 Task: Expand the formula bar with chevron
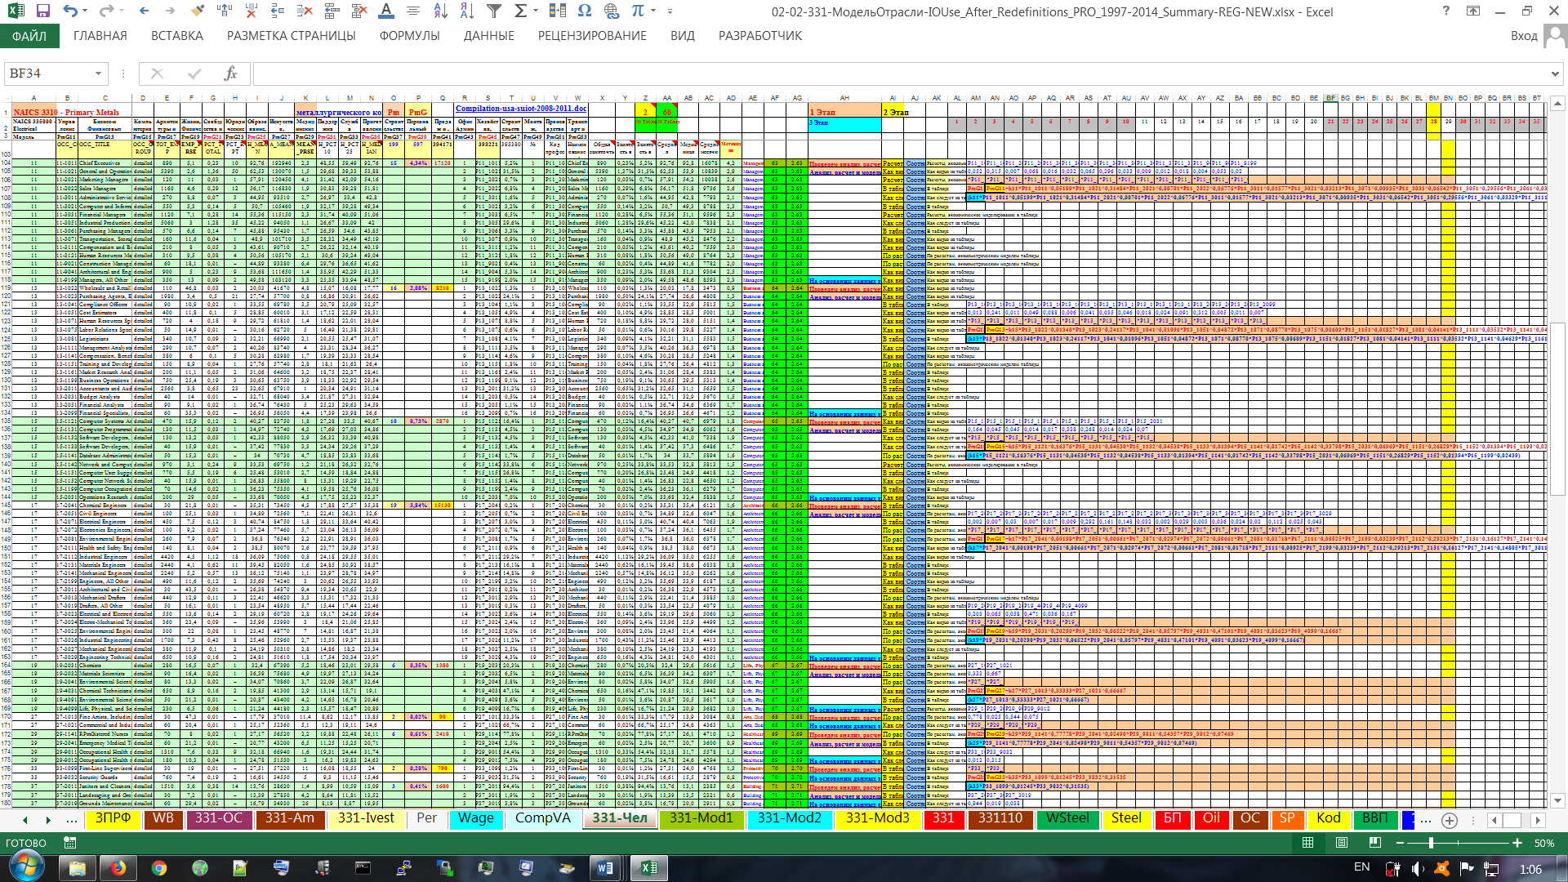pyautogui.click(x=1556, y=73)
